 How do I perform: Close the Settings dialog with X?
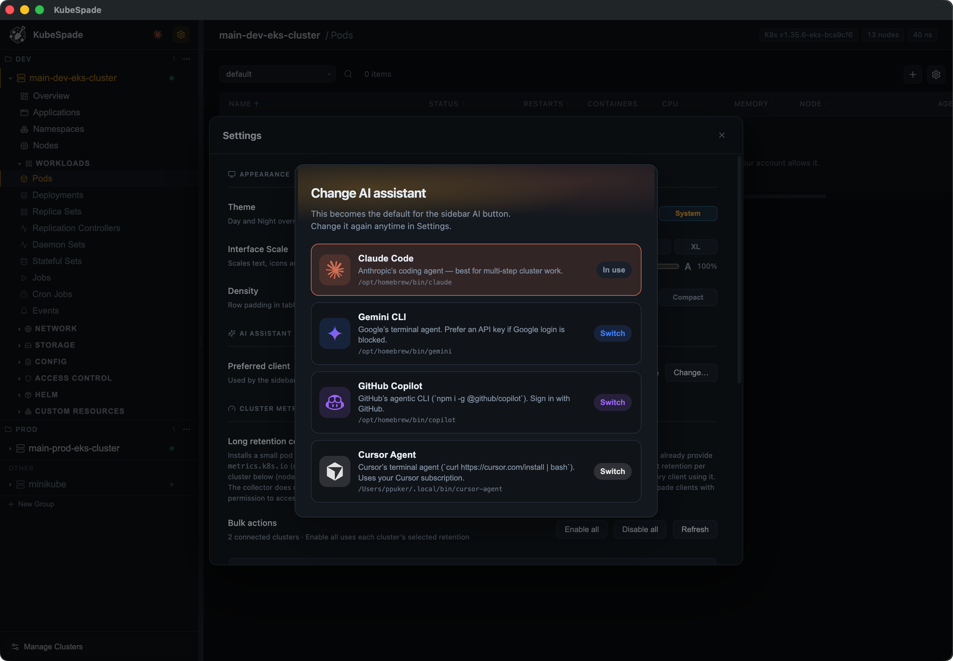[x=722, y=135]
